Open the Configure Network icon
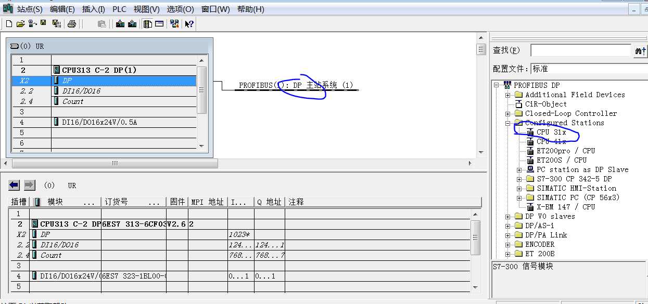Image resolution: width=648 pixels, height=304 pixels. pyautogui.click(x=174, y=24)
